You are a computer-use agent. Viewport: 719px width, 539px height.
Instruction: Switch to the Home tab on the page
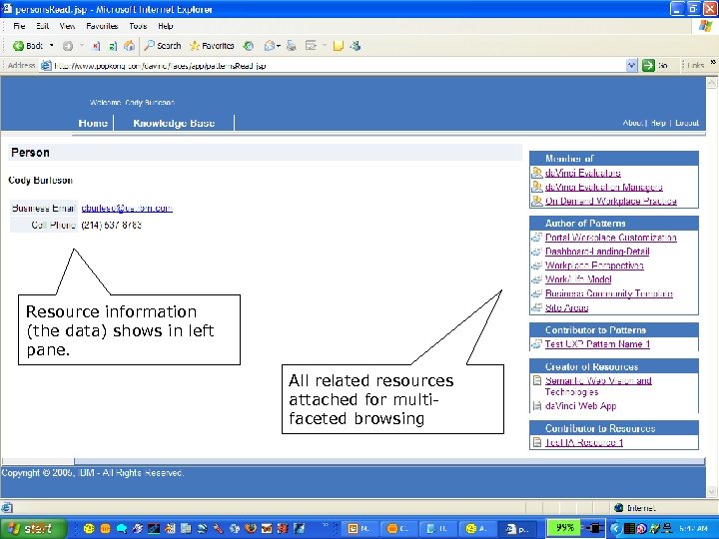93,123
